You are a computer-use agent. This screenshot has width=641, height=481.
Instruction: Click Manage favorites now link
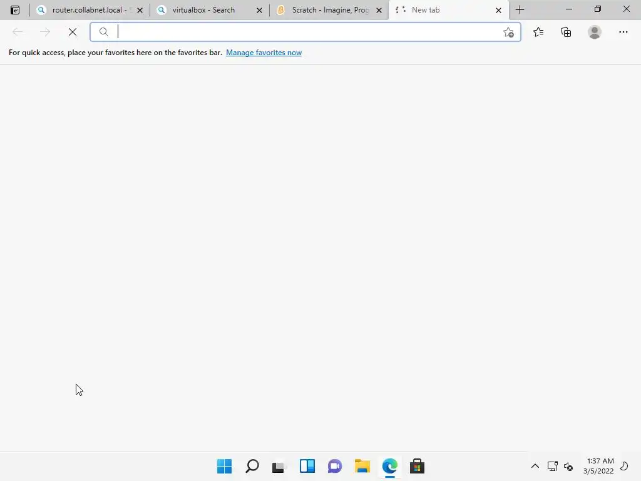264,53
